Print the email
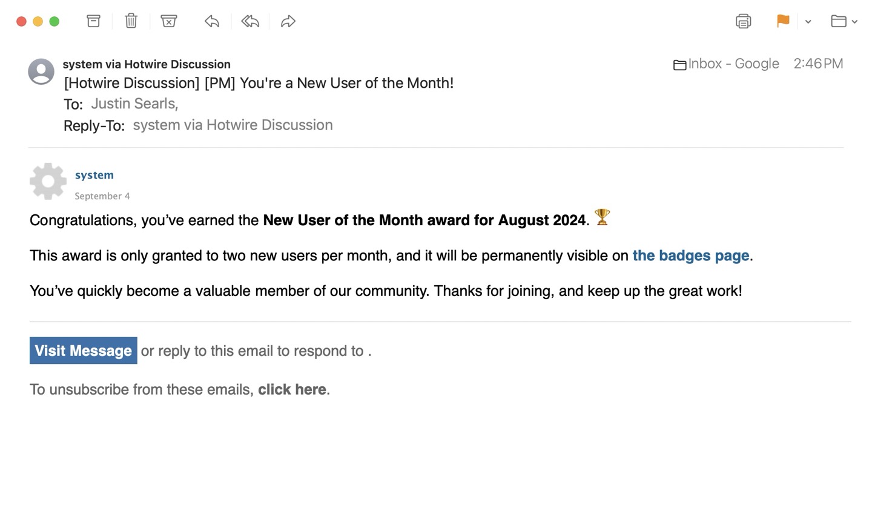The width and height of the screenshot is (872, 517). [x=743, y=21]
